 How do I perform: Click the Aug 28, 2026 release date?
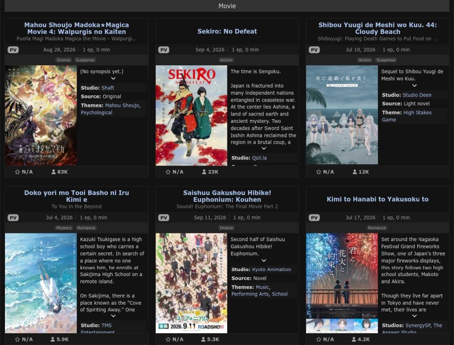tap(59, 50)
